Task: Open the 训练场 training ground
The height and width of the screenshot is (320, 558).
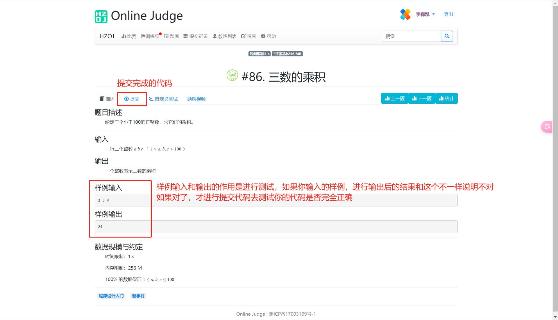Action: click(x=150, y=36)
